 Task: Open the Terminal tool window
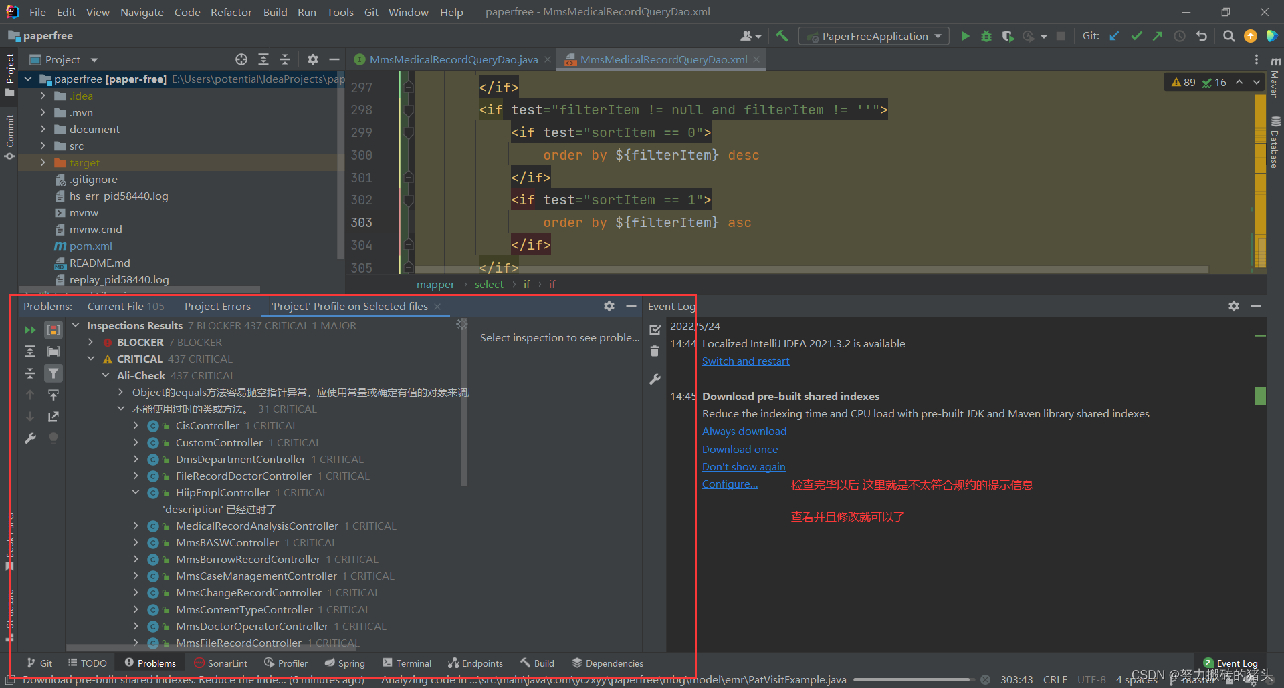tap(407, 663)
